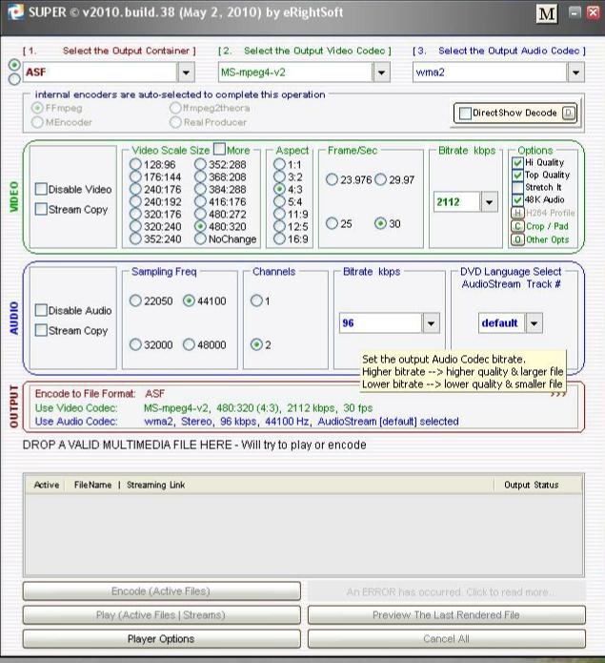Select the 480:272 video scale size

tap(200, 214)
